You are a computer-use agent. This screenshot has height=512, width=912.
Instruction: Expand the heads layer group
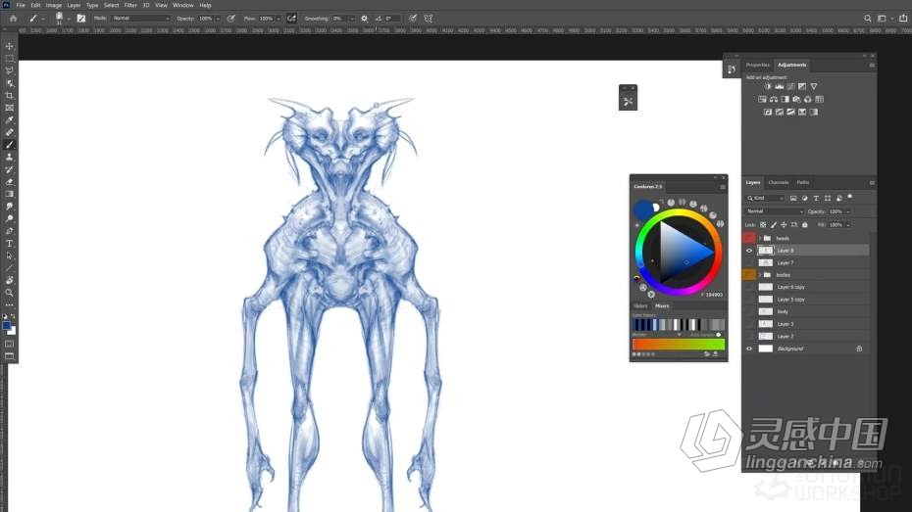tap(760, 239)
